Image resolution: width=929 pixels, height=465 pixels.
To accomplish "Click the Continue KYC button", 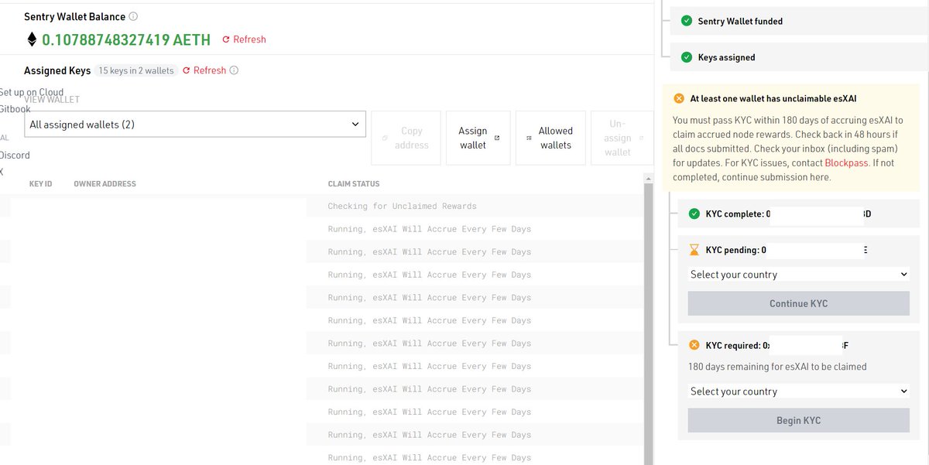I will tap(798, 303).
